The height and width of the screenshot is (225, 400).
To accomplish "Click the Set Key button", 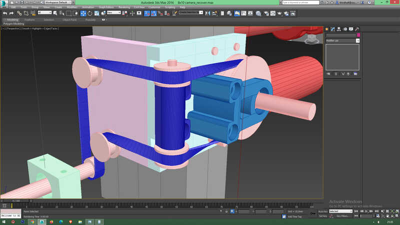I will (323, 216).
